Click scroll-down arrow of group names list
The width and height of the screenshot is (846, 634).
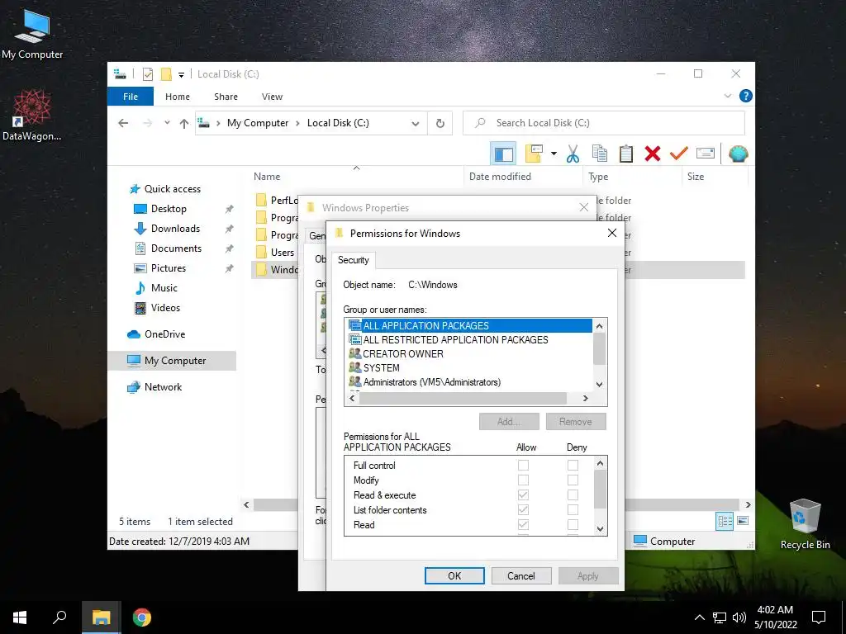pos(600,385)
